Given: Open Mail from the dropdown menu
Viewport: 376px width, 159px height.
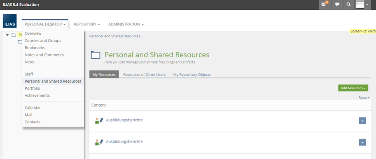Looking at the screenshot, I should pos(28,115).
